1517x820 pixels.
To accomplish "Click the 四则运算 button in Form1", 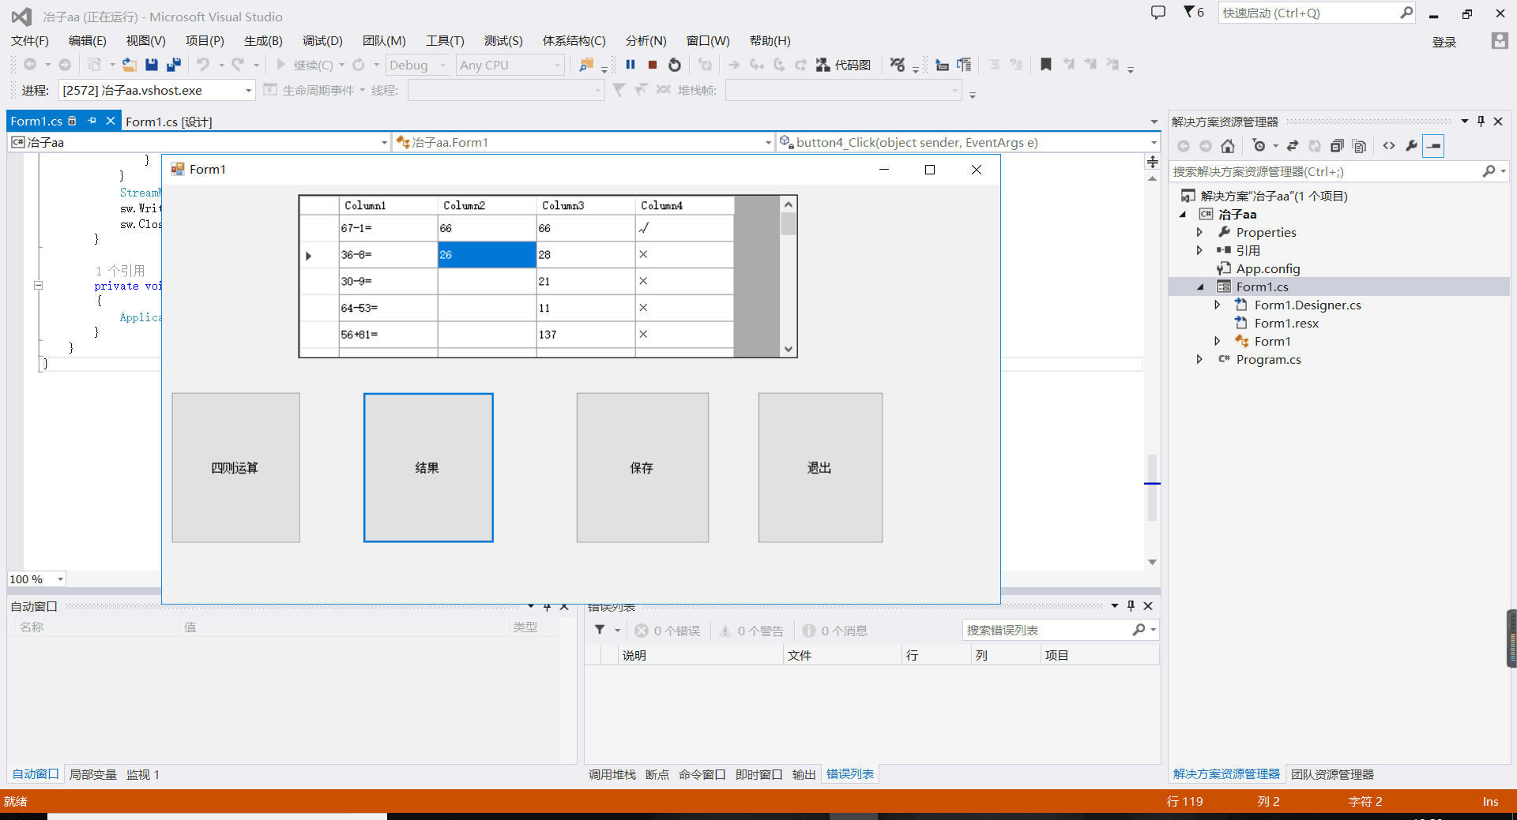I will click(235, 467).
